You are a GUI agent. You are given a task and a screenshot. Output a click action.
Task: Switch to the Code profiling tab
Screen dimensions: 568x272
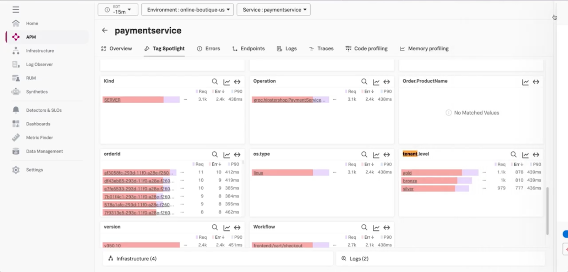click(x=366, y=49)
